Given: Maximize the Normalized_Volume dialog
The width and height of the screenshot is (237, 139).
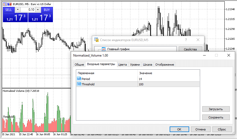Looking at the screenshot, I should pos(216,55).
